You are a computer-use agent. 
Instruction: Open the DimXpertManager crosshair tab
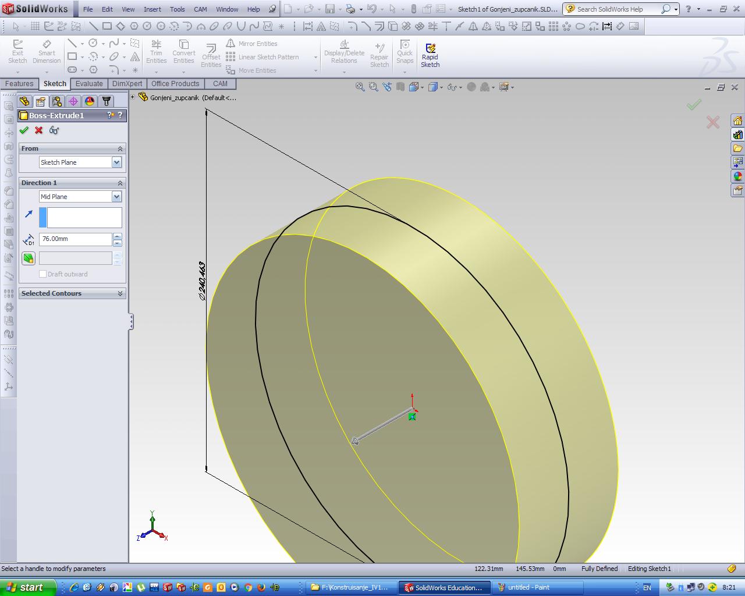[73, 101]
